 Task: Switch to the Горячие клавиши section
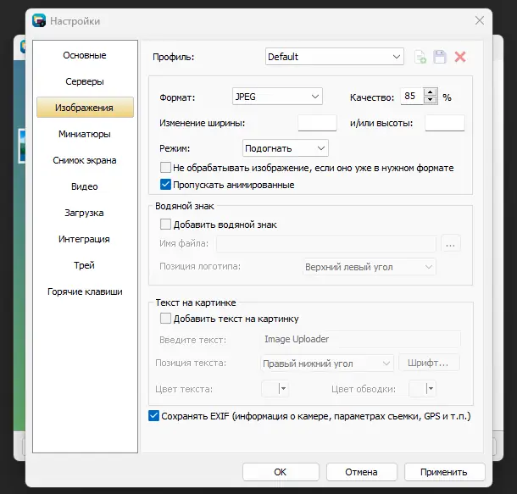85,291
